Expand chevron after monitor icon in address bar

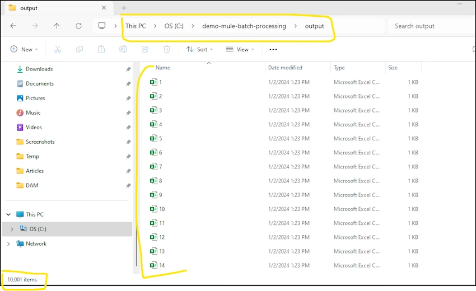click(x=115, y=26)
